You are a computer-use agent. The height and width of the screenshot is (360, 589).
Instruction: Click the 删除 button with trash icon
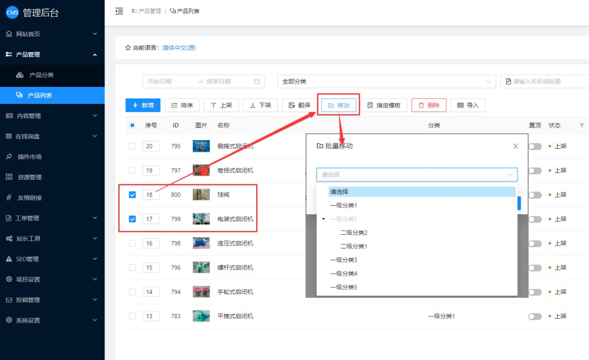(428, 105)
